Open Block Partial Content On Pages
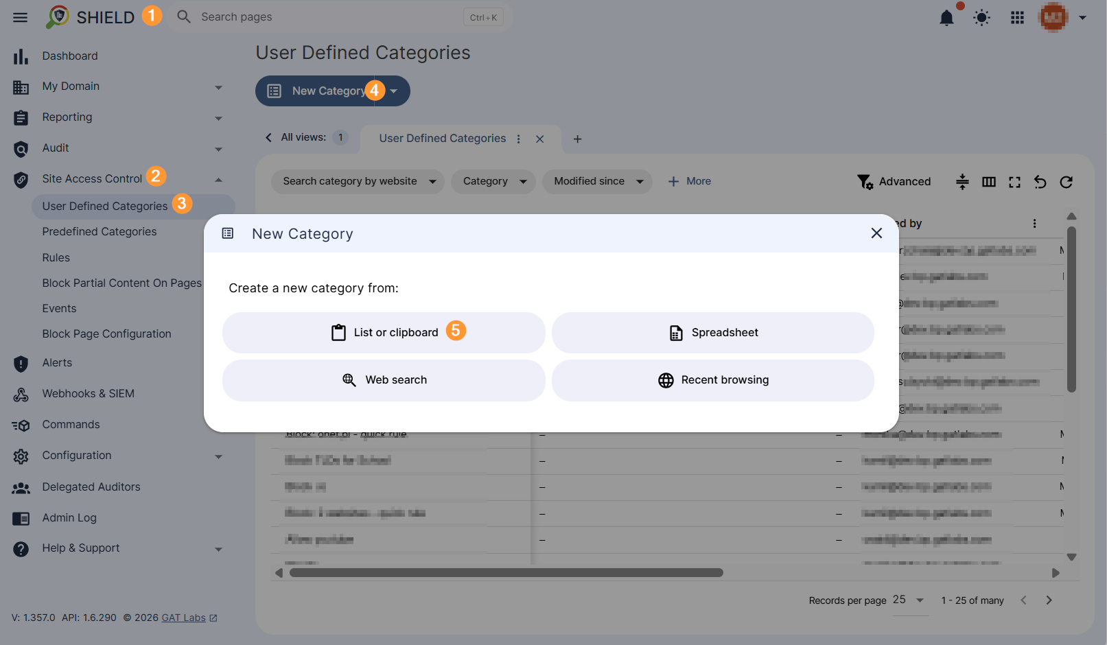This screenshot has height=645, width=1107. 122,283
